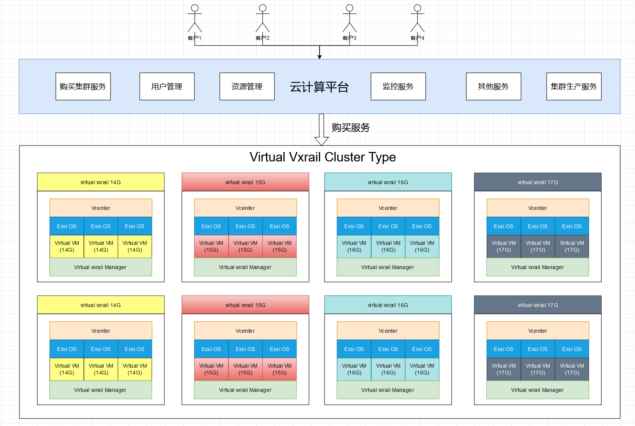The image size is (635, 426).
Task: Click middle Exsi OS cell in upper 15G cluster
Action: pyautogui.click(x=246, y=226)
